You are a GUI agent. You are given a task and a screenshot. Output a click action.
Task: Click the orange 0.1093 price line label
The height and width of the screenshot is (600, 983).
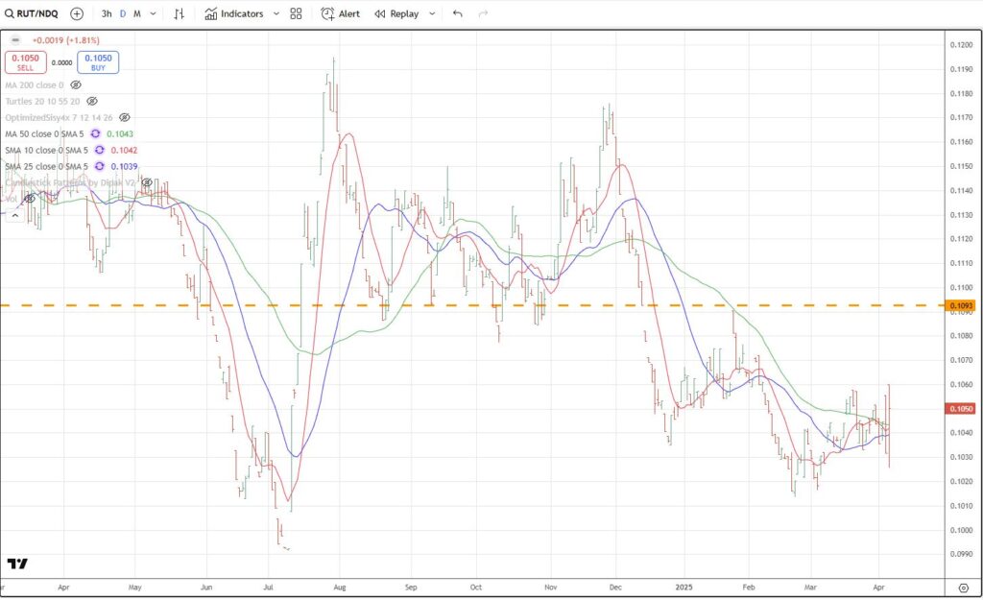(x=960, y=305)
